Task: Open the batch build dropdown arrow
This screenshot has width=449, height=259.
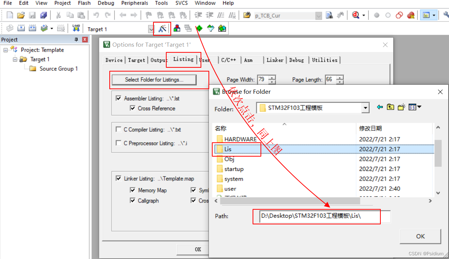Action: 52,28
